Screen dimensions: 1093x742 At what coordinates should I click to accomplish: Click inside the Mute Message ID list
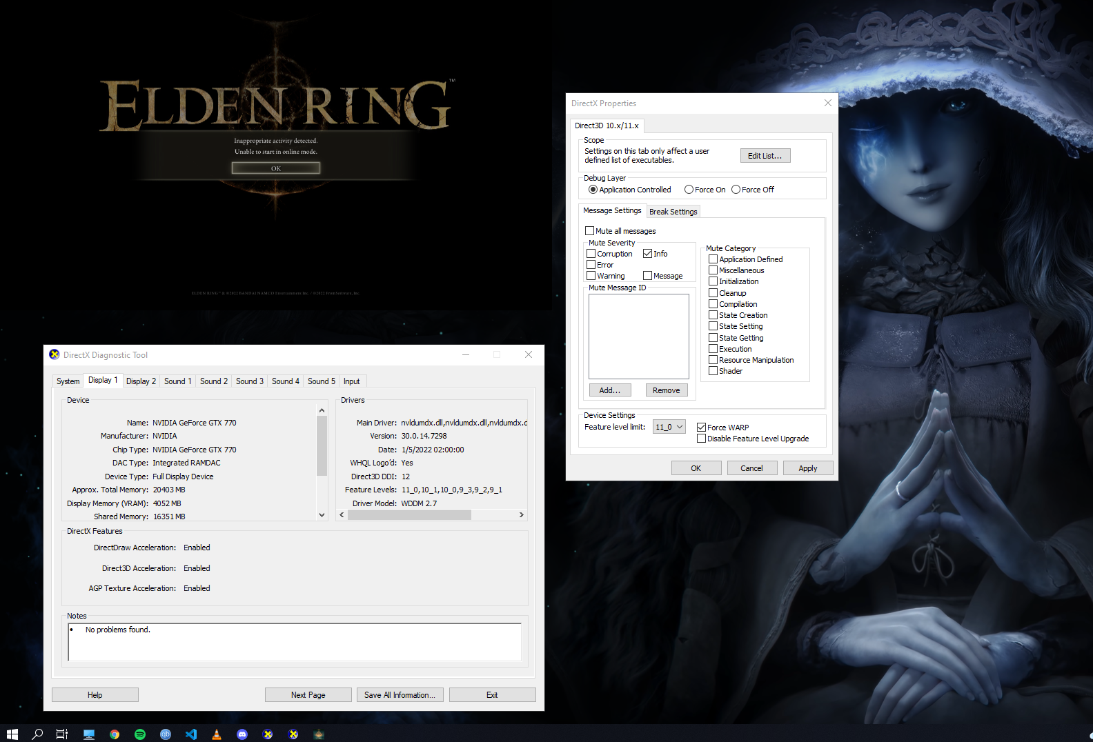tap(639, 337)
